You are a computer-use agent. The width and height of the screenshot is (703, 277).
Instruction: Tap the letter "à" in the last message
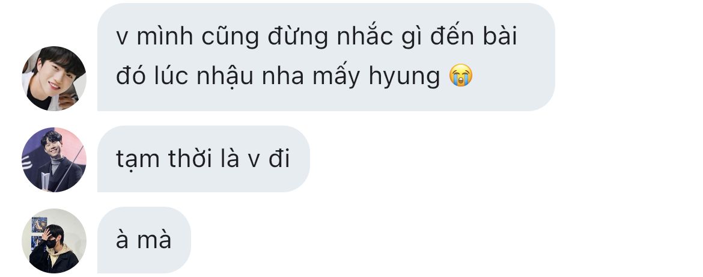[123, 240]
